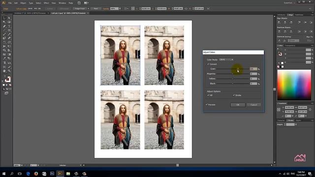Open the arrange documents dropdown in menu bar

86,3
